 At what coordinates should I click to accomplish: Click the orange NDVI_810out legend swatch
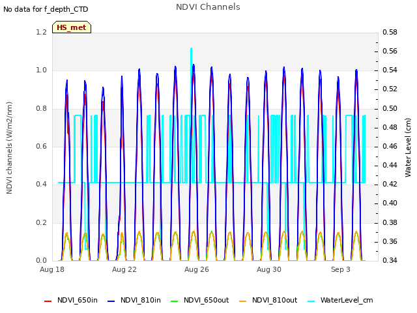tap(242, 301)
